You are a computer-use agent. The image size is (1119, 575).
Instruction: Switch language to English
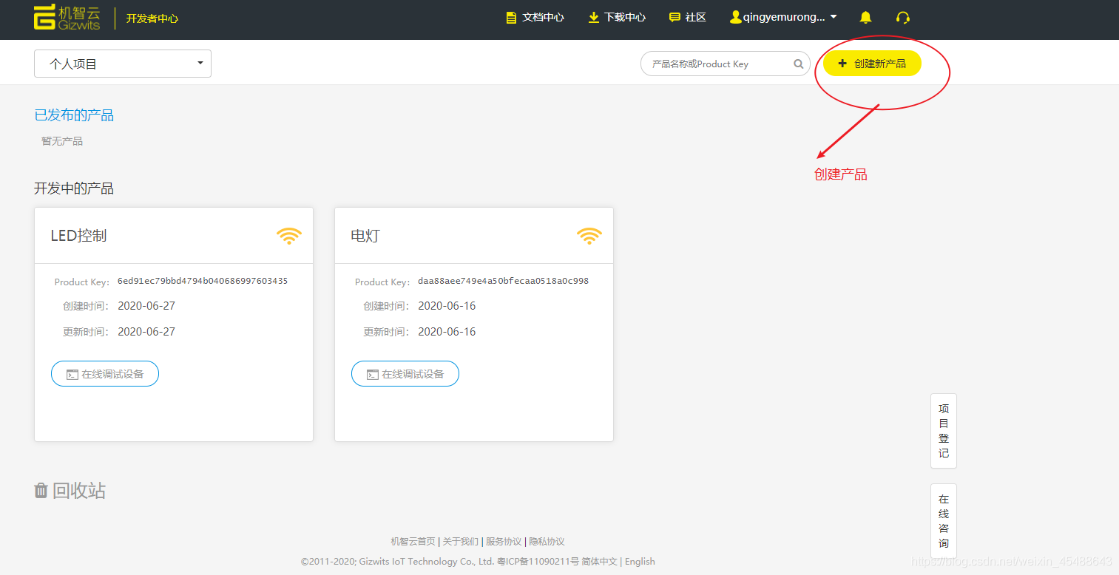[640, 562]
